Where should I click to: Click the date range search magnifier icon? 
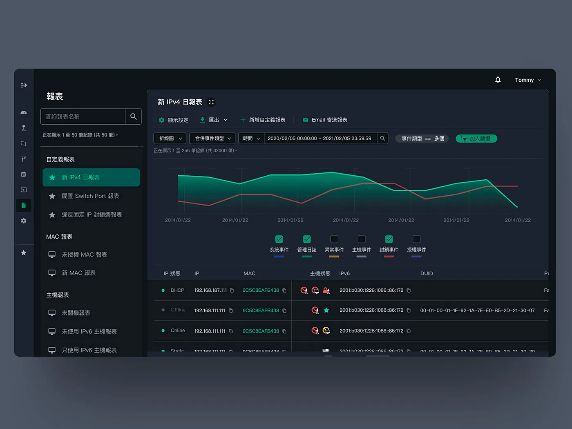(382, 139)
